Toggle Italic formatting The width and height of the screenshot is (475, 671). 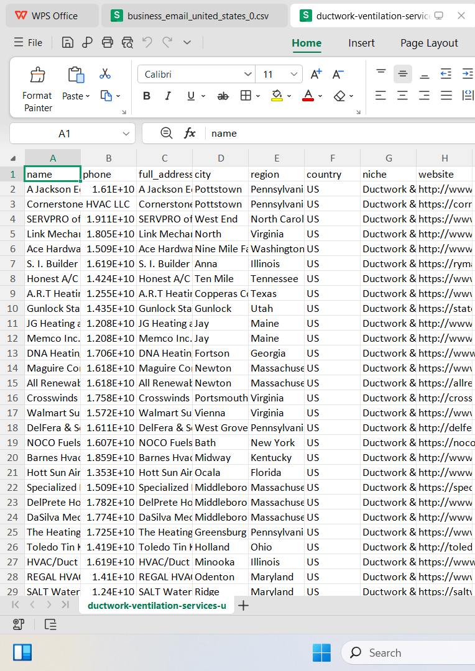click(x=168, y=96)
